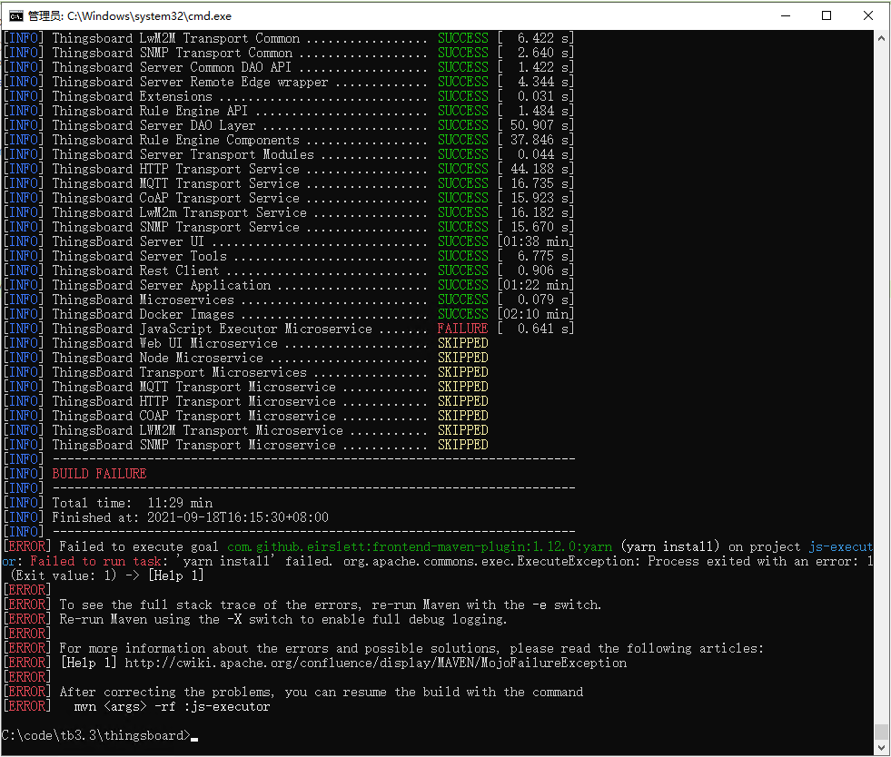This screenshot has width=891, height=757.
Task: Click 'Thingsboard SNMP Transport Common' line
Action: (289, 53)
